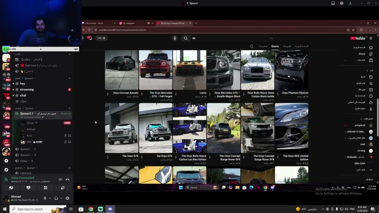379x213 pixels.
Task: Open Task View on the taskbar
Action: 71,209
